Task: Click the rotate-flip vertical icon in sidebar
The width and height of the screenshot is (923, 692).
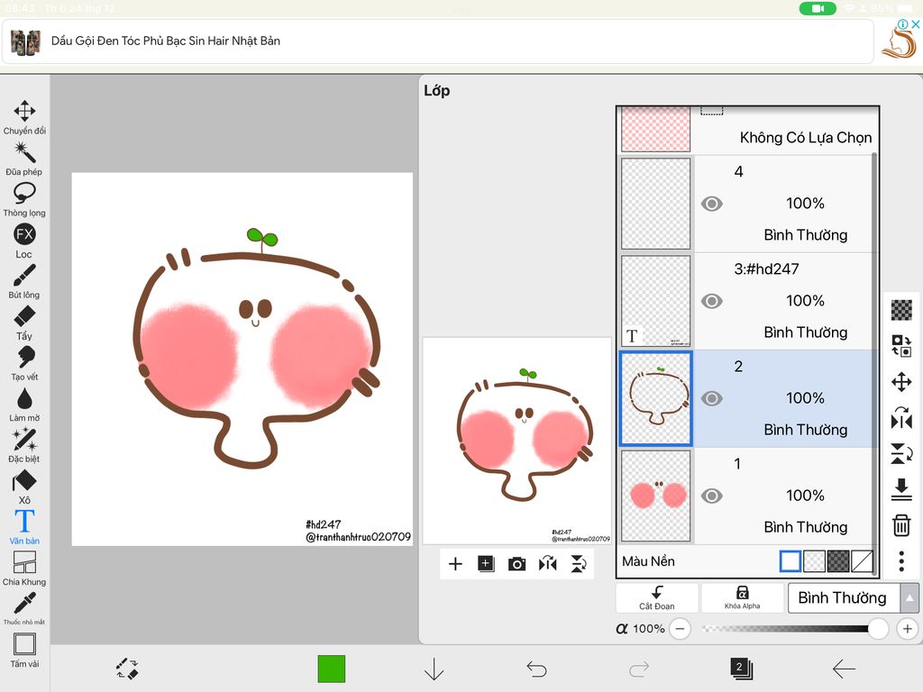Action: [x=901, y=454]
